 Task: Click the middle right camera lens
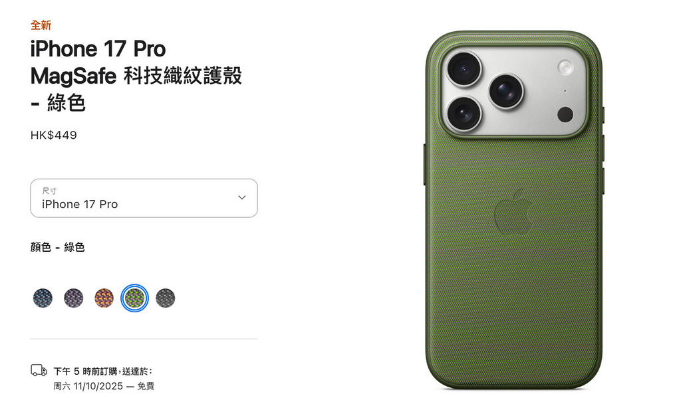click(506, 91)
